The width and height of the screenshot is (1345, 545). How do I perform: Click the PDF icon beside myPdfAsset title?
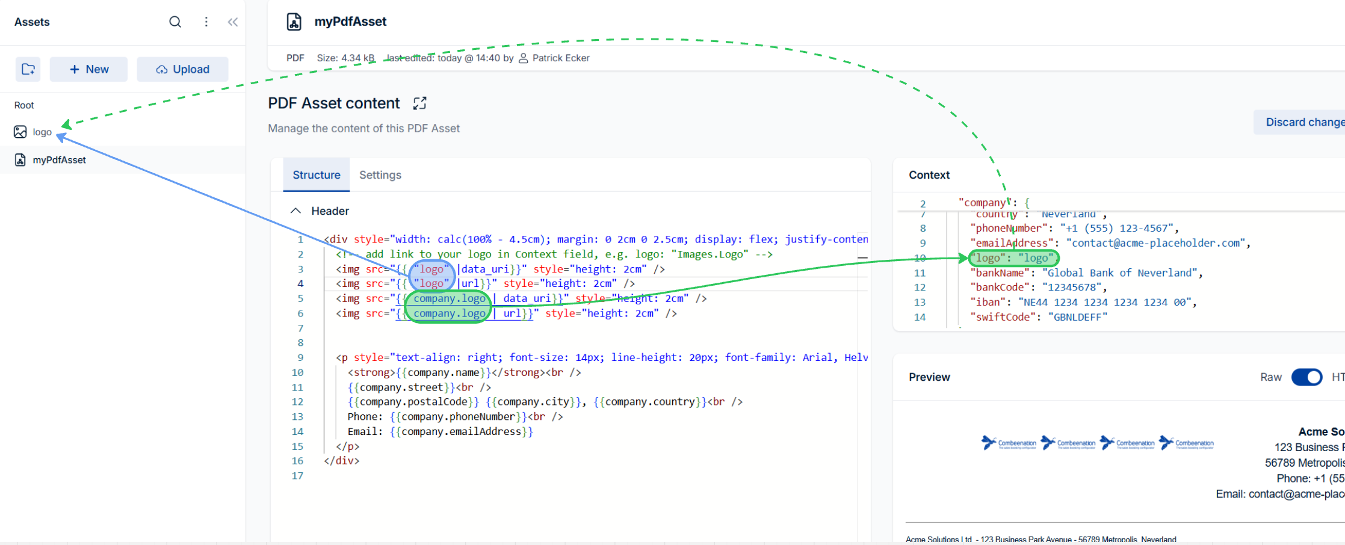294,22
